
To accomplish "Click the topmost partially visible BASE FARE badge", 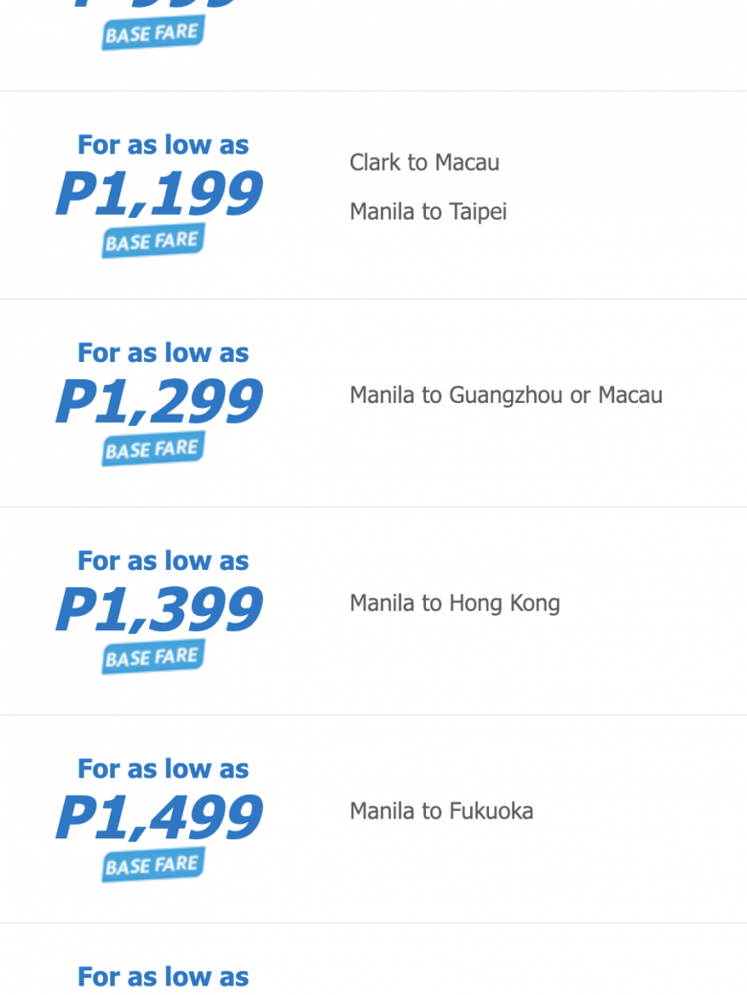I will click(153, 33).
